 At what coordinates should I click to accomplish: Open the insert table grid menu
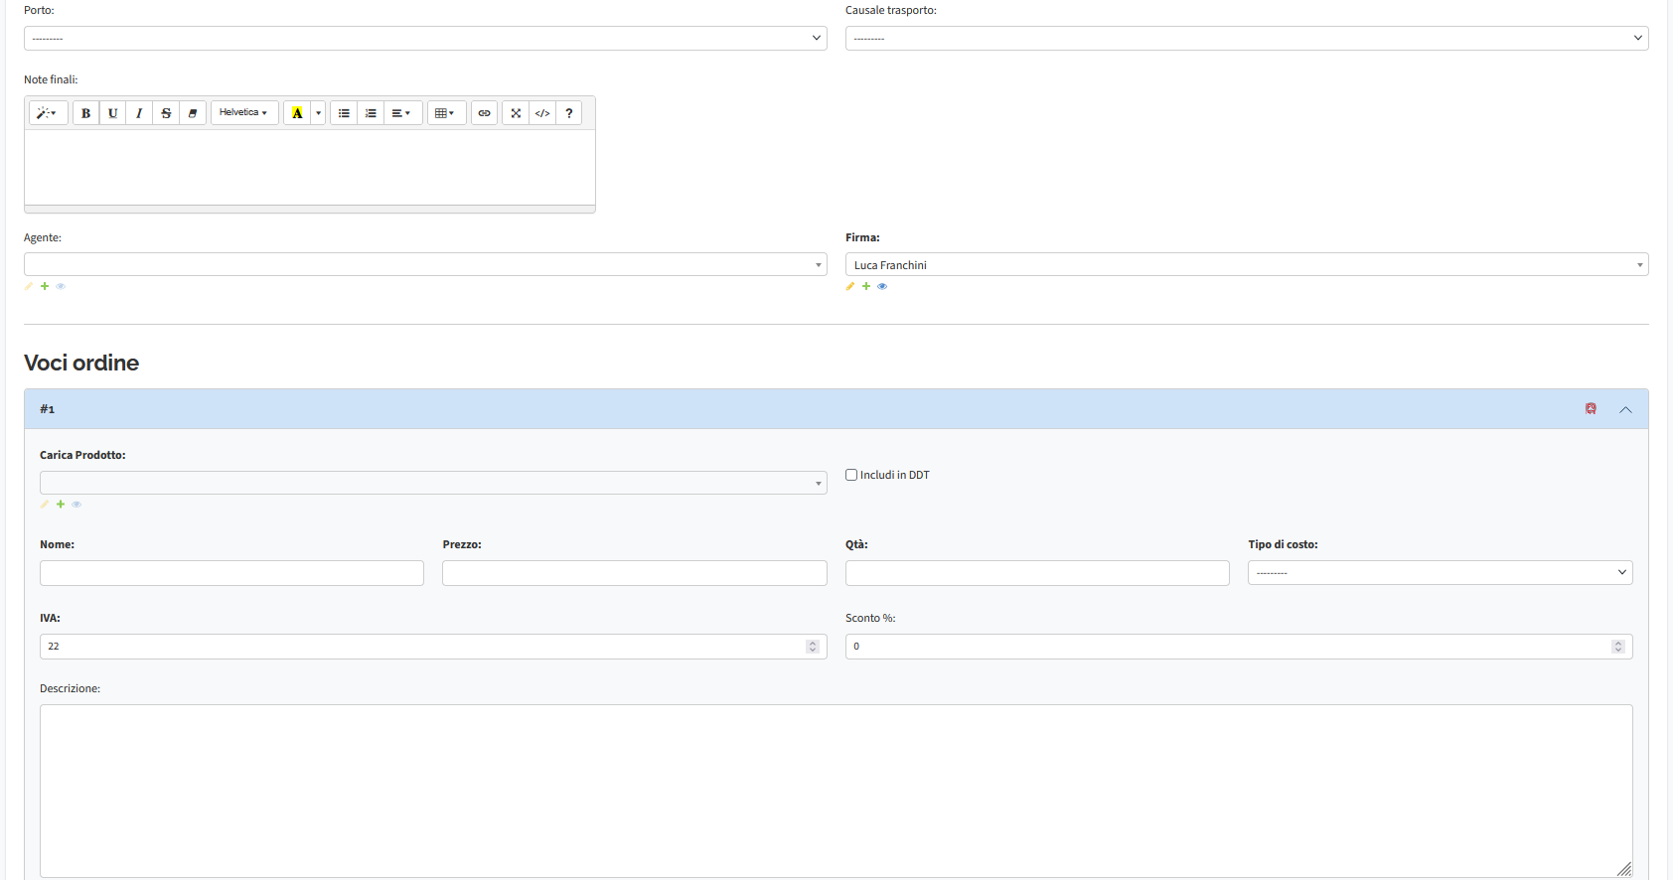click(447, 113)
